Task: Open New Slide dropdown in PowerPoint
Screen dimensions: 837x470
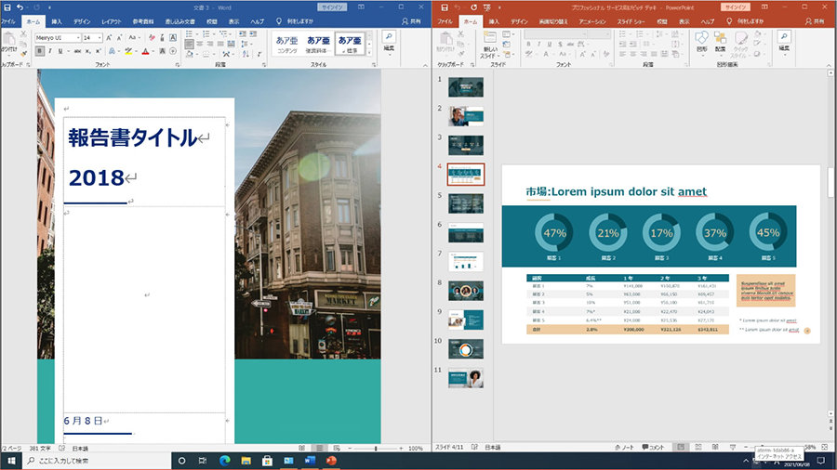Action: click(x=490, y=51)
